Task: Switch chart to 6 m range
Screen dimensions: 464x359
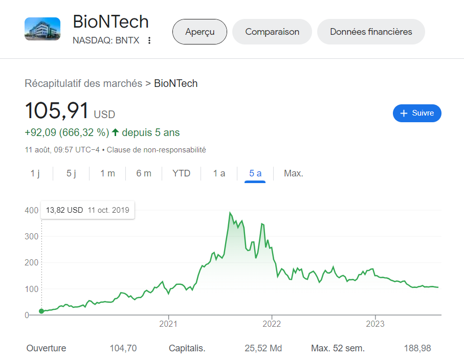Action: 144,173
